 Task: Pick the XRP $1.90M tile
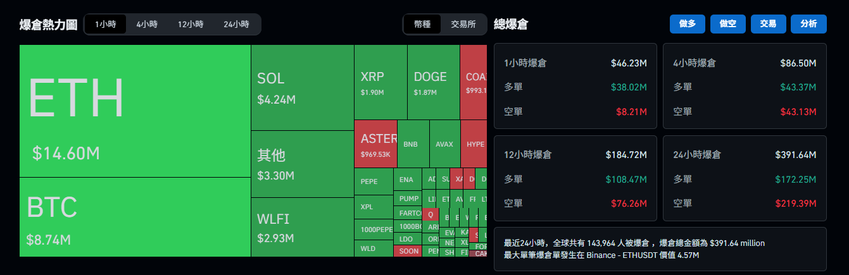click(x=380, y=82)
